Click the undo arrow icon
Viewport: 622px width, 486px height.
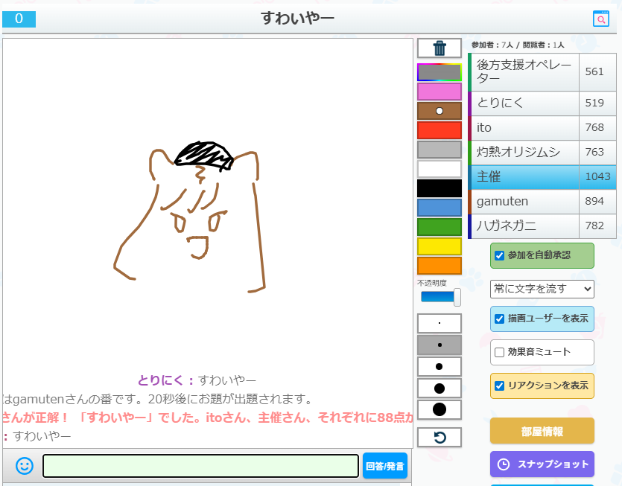[x=439, y=438]
